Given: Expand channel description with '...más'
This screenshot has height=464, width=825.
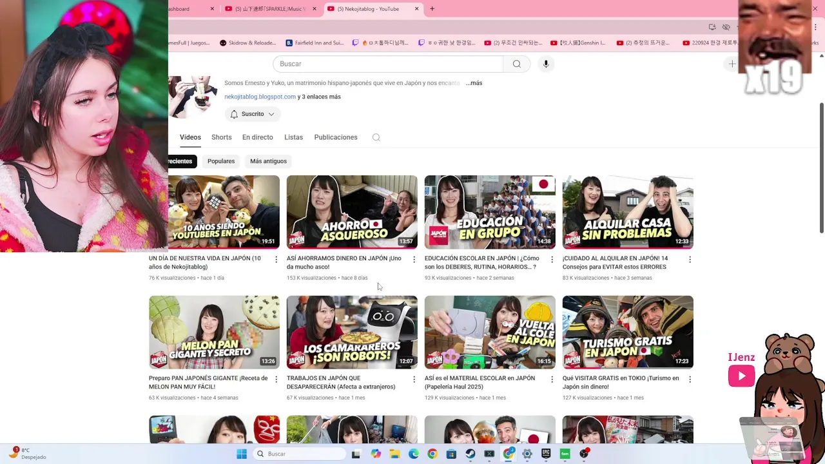Looking at the screenshot, I should (475, 83).
